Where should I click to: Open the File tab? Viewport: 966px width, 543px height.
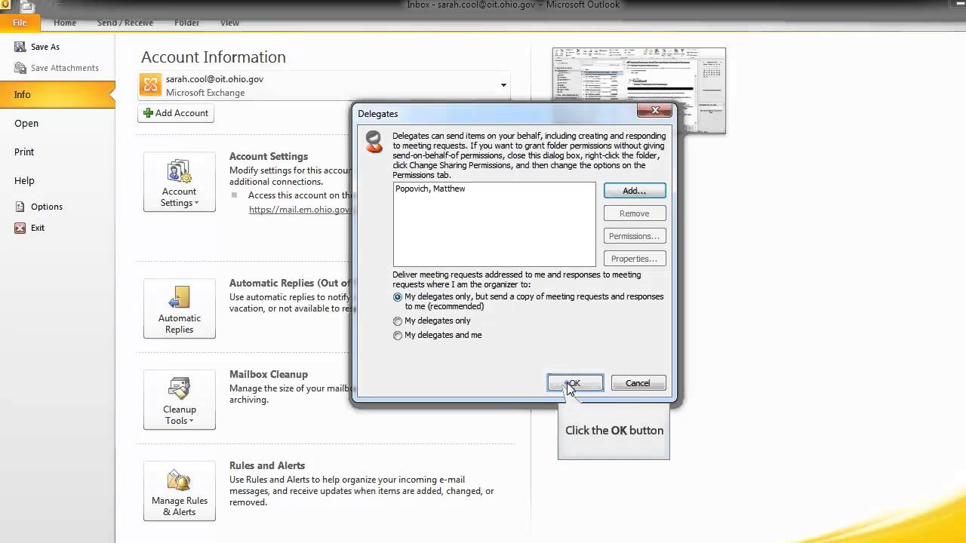point(20,23)
